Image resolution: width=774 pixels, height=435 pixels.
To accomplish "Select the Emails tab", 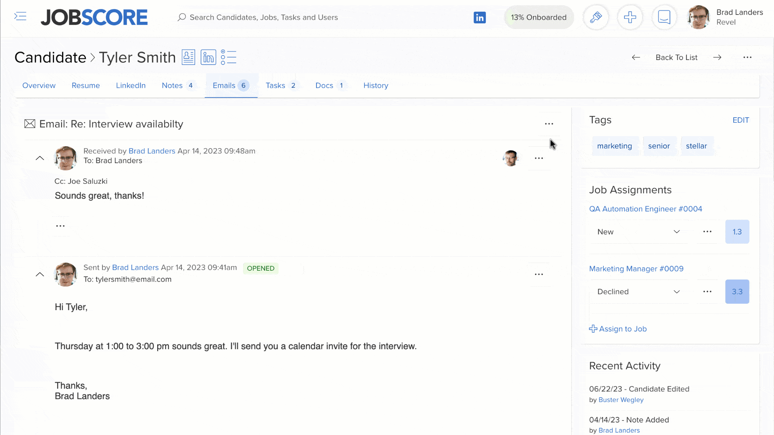I will coord(231,85).
